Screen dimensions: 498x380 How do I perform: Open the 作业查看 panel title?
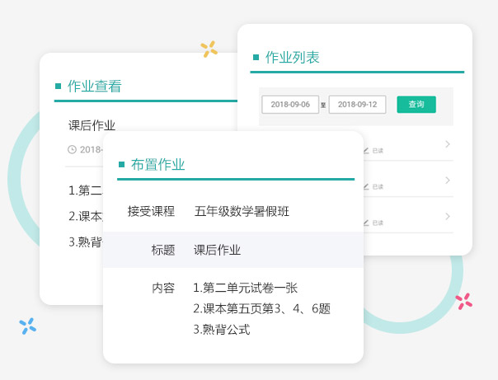94,86
